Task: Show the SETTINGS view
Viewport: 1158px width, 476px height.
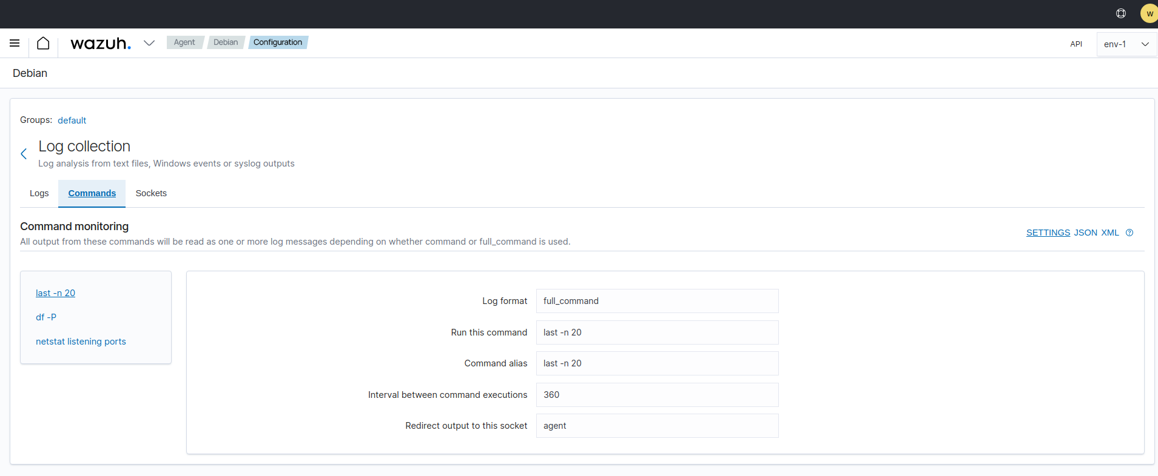Action: click(1048, 233)
